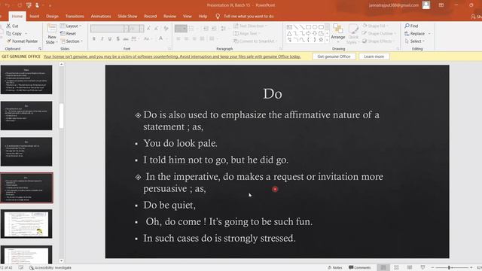Insert a New Slide

(52, 34)
